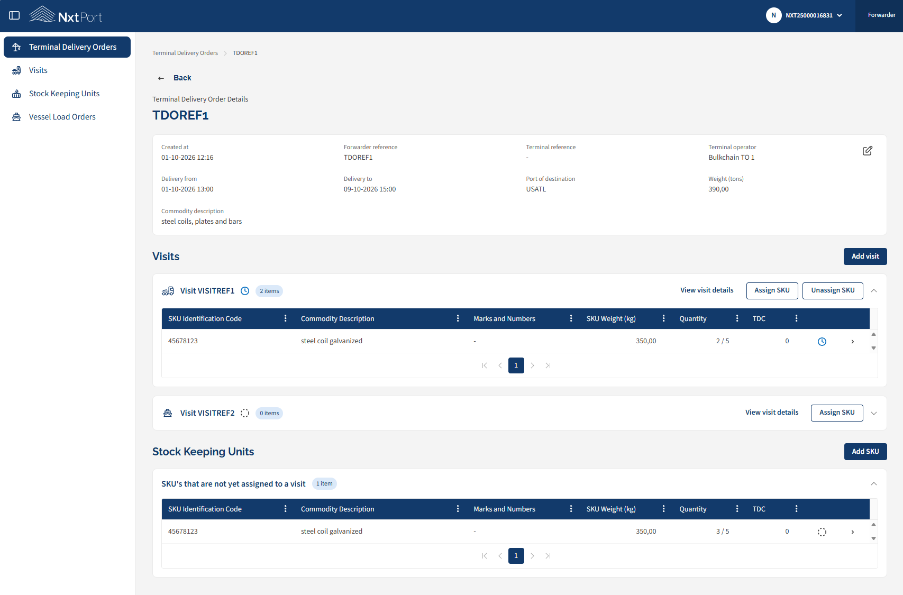Click the dashed circle icon in the 3 / 5 quantity row
This screenshot has height=595, width=903.
822,532
